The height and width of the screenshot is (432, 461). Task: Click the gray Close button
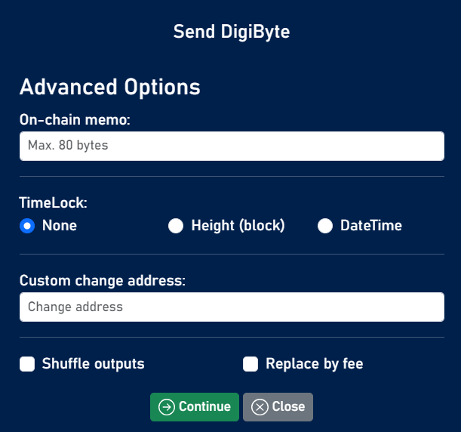pos(278,407)
